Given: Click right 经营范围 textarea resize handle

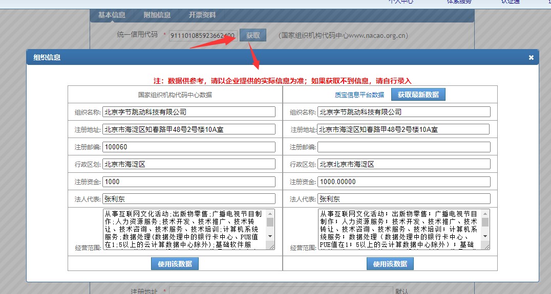Looking at the screenshot, I should tap(487, 247).
